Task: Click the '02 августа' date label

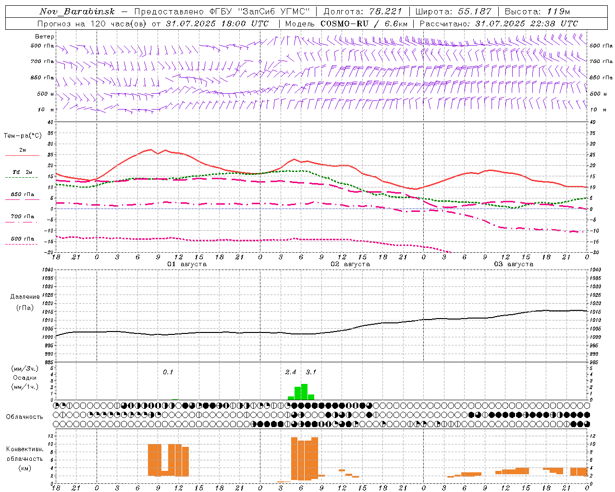Action: point(350,264)
